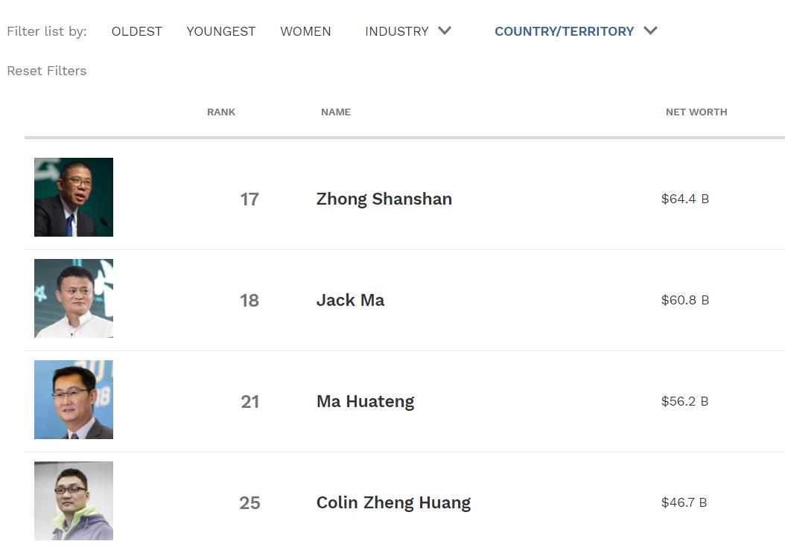Open Colin Zheng Huang's photo thumbnail
Screen dimensions: 785x547
(74, 500)
